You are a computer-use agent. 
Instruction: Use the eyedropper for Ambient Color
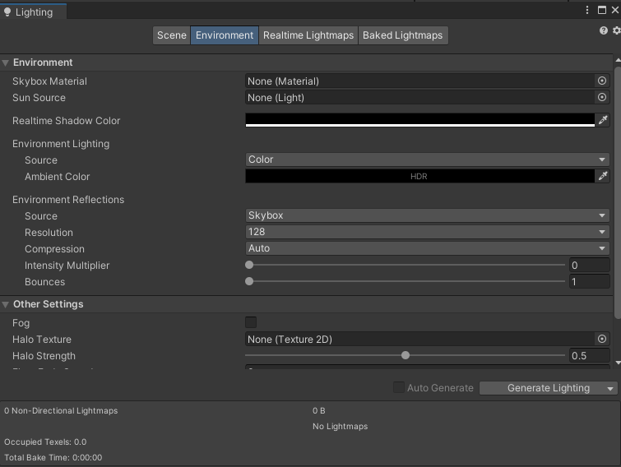coord(602,176)
